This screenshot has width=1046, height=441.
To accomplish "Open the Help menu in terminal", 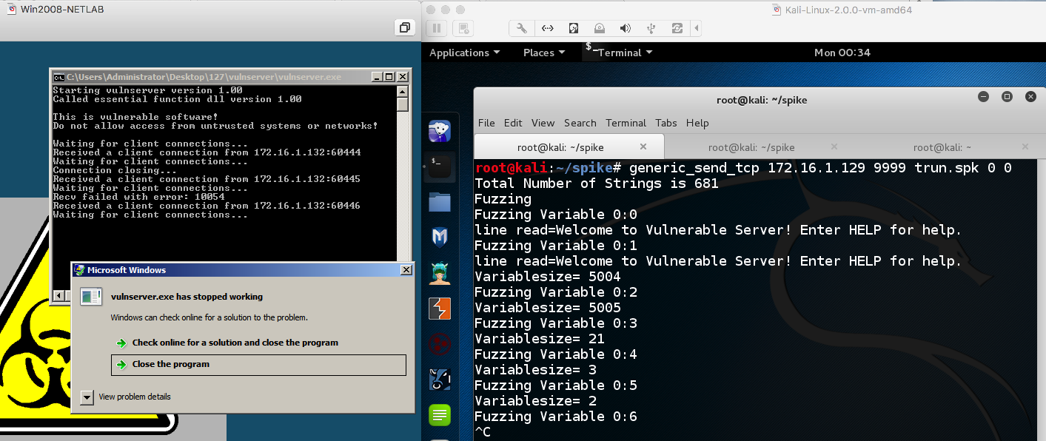I will pyautogui.click(x=697, y=123).
